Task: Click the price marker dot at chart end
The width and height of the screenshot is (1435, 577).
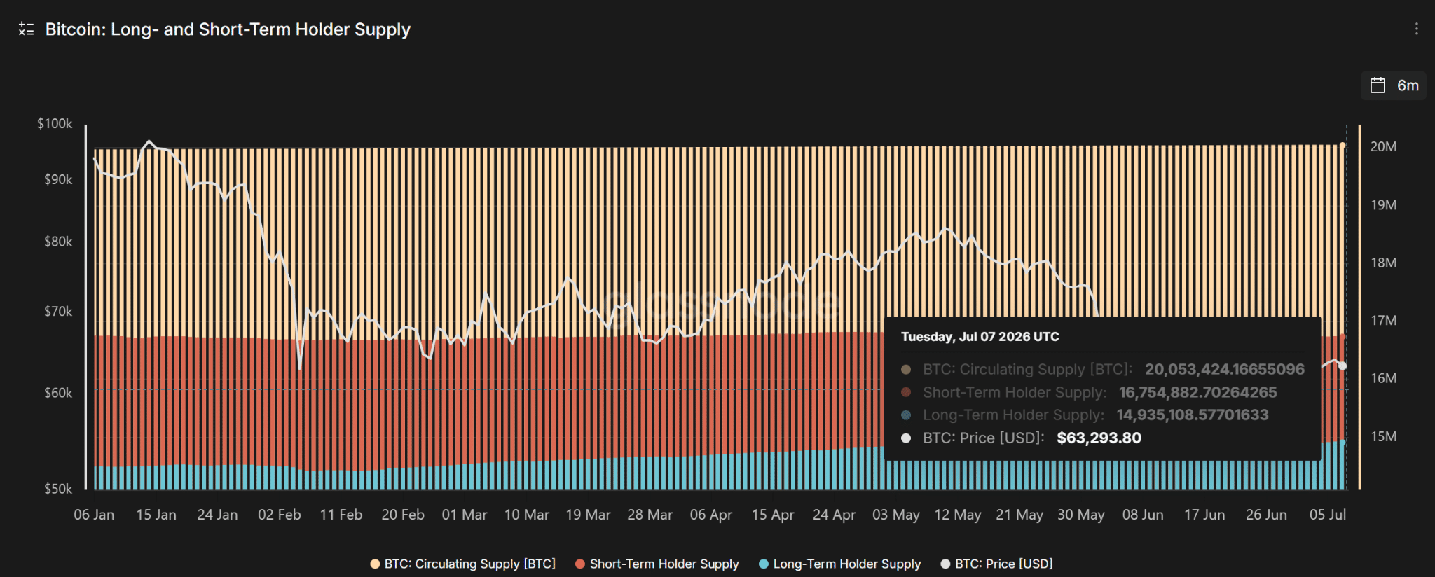Action: click(x=1343, y=366)
